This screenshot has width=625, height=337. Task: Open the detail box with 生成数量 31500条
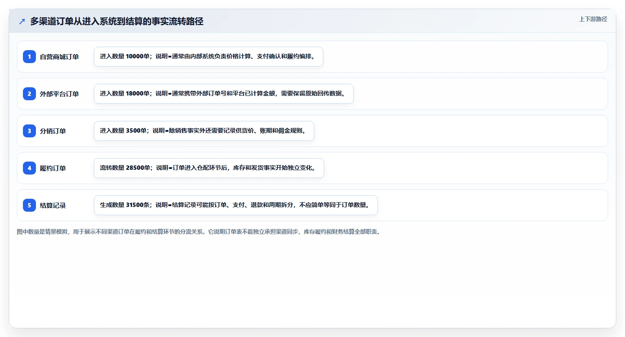pyautogui.click(x=236, y=205)
